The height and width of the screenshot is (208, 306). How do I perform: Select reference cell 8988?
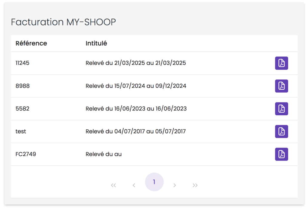point(23,86)
